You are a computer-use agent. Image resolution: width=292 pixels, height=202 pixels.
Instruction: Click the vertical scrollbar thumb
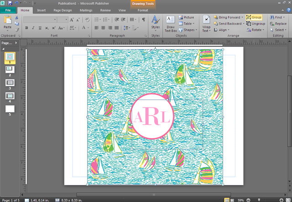(289, 111)
